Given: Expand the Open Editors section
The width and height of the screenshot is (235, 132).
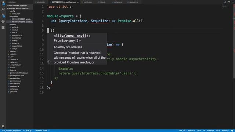Looking at the screenshot, I should point(19,6).
